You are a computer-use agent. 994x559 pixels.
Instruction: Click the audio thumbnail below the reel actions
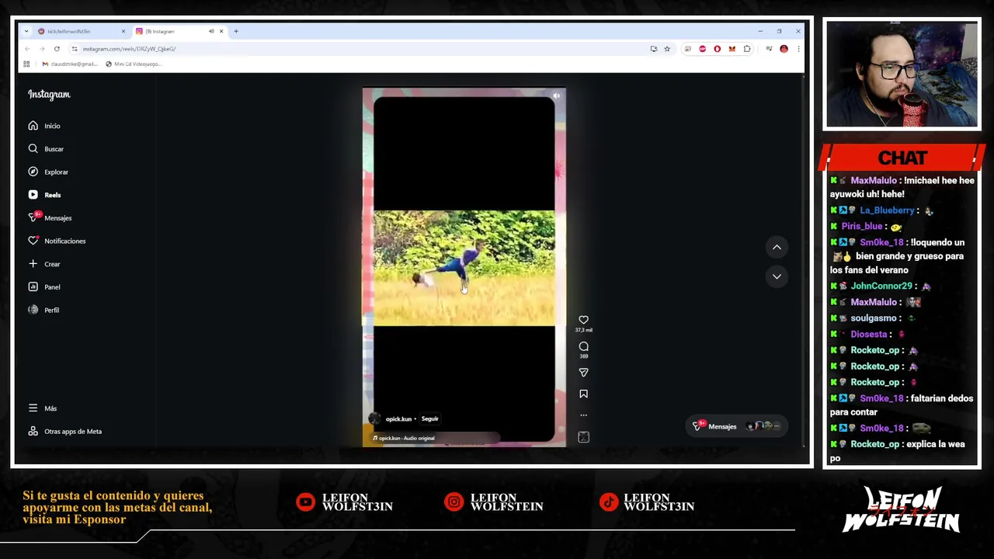point(583,437)
